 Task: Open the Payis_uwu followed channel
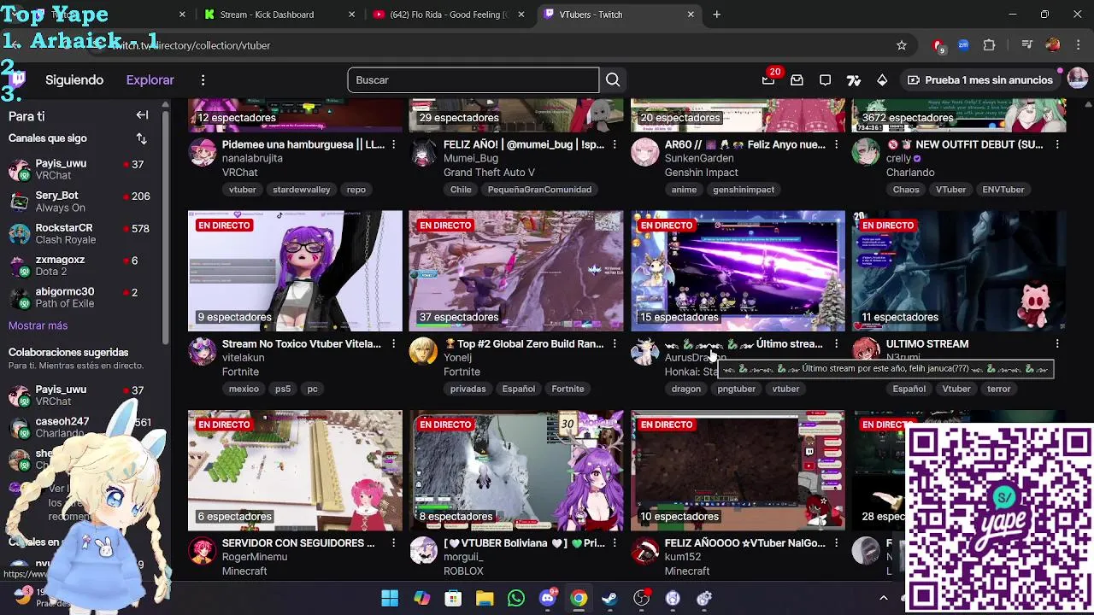point(81,169)
